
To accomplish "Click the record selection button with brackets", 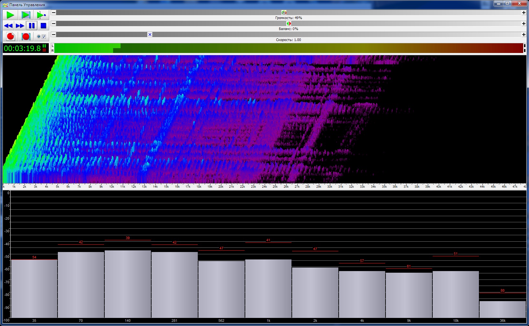I will 26,37.
